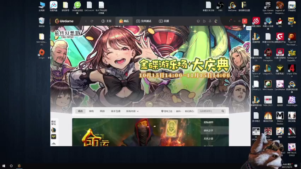Open CardMaker desktop shortcut

(280, 86)
